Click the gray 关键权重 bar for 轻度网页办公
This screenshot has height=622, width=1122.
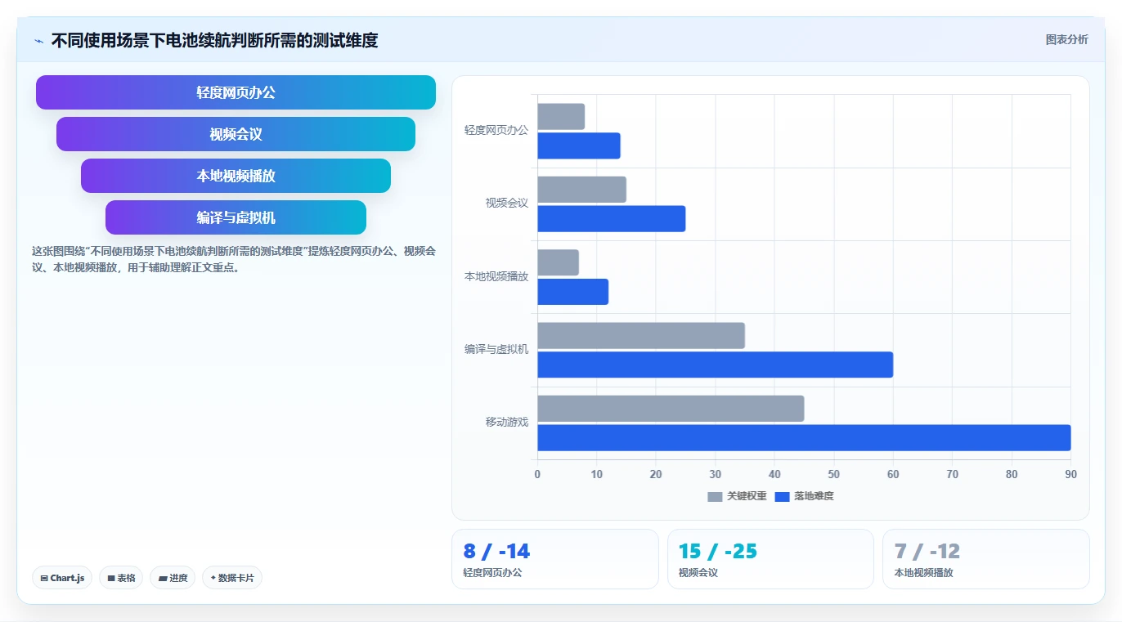click(561, 117)
